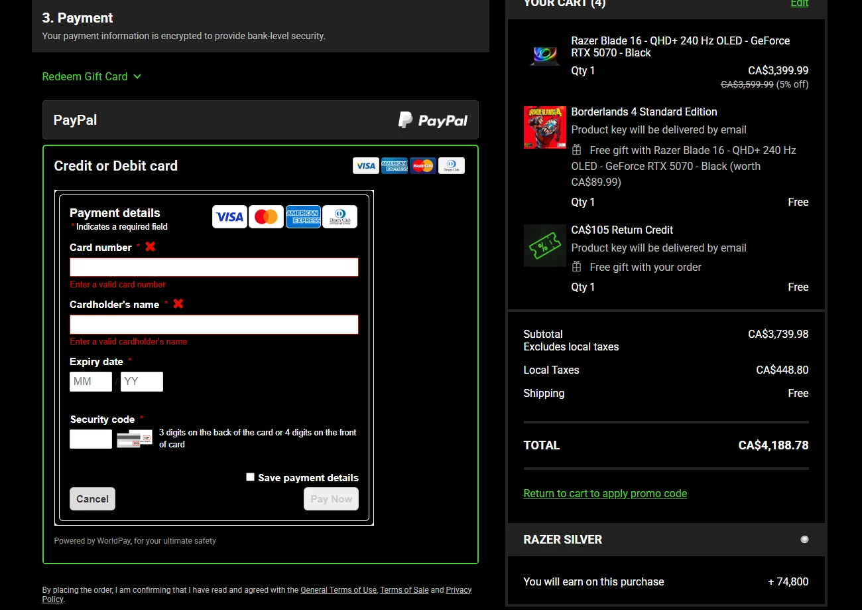Click Mastercard logo in Payment details form
This screenshot has width=862, height=610.
point(266,216)
